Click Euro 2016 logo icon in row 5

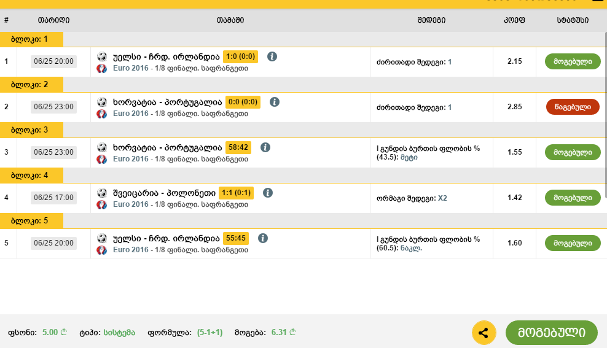pyautogui.click(x=102, y=250)
